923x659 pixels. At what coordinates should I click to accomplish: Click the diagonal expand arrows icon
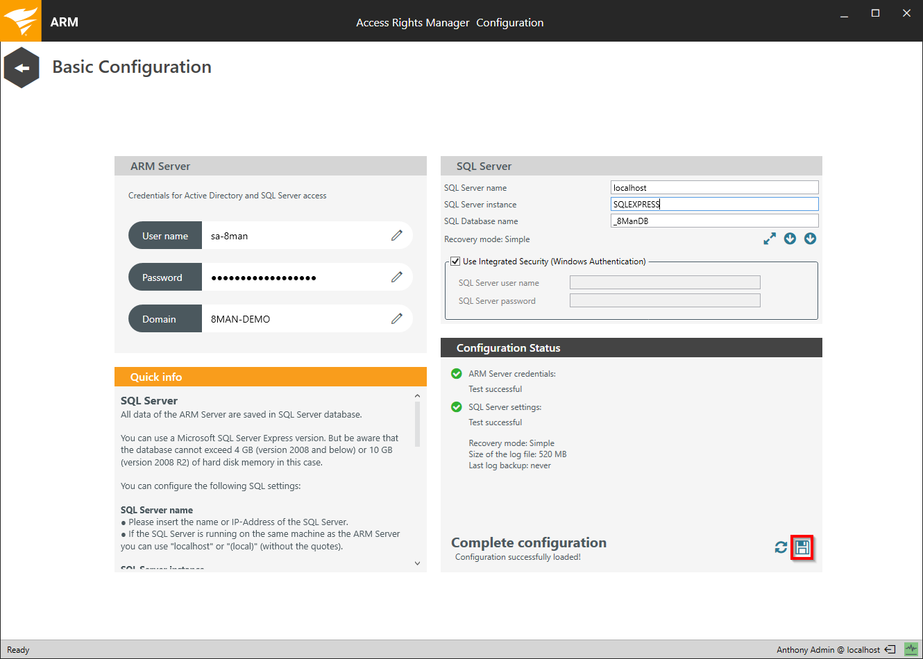coord(770,239)
